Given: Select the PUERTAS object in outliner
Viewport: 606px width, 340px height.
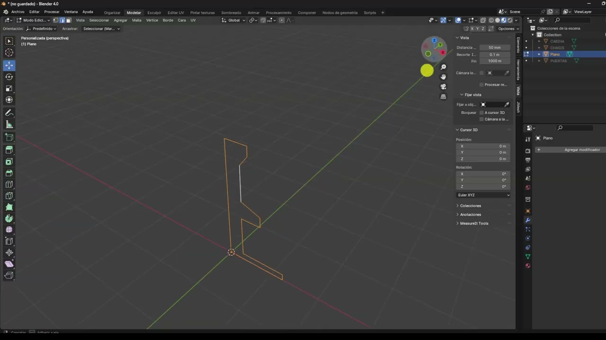Looking at the screenshot, I should click(559, 61).
